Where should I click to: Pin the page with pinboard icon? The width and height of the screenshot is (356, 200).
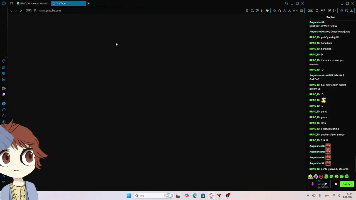coord(247,11)
